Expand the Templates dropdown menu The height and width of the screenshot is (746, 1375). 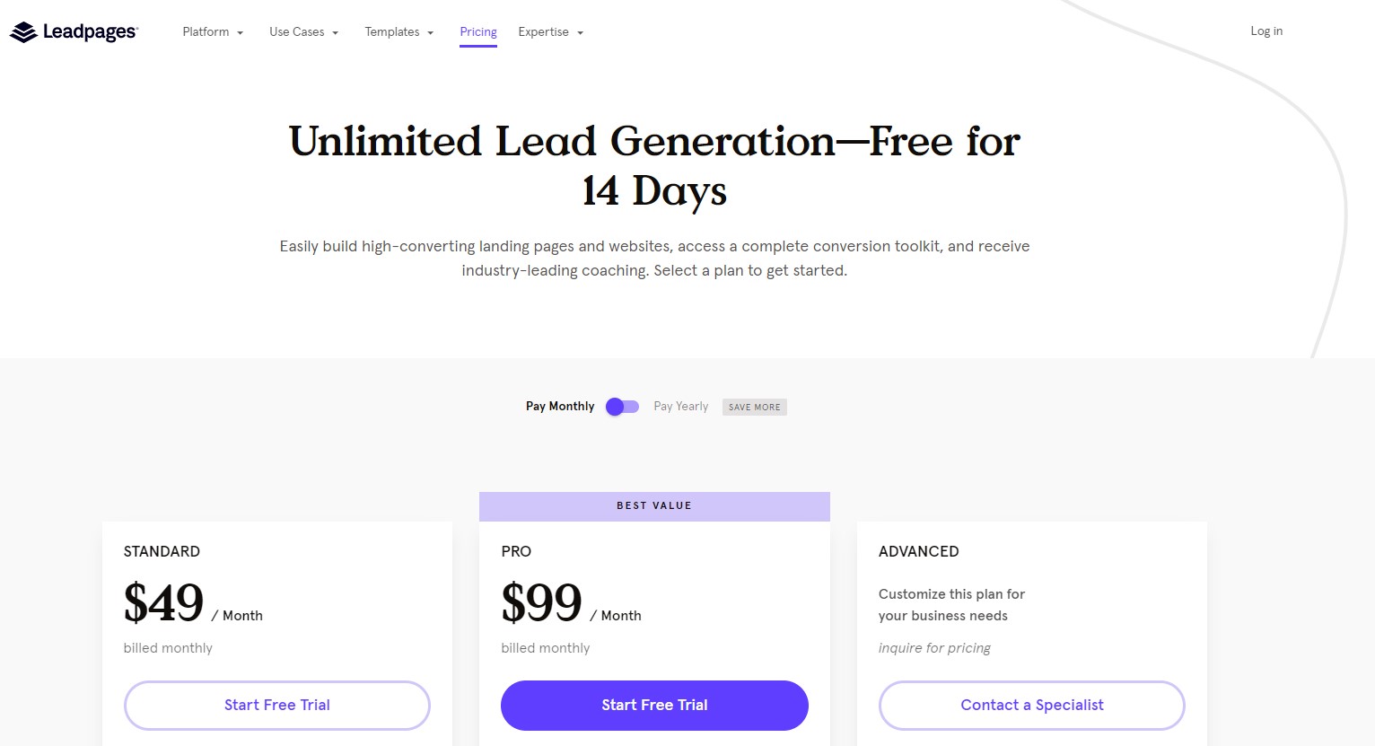tap(399, 32)
